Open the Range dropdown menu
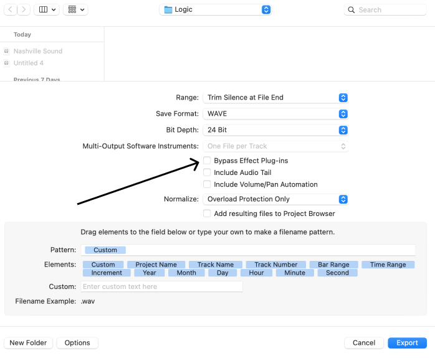The width and height of the screenshot is (435, 358). click(275, 98)
